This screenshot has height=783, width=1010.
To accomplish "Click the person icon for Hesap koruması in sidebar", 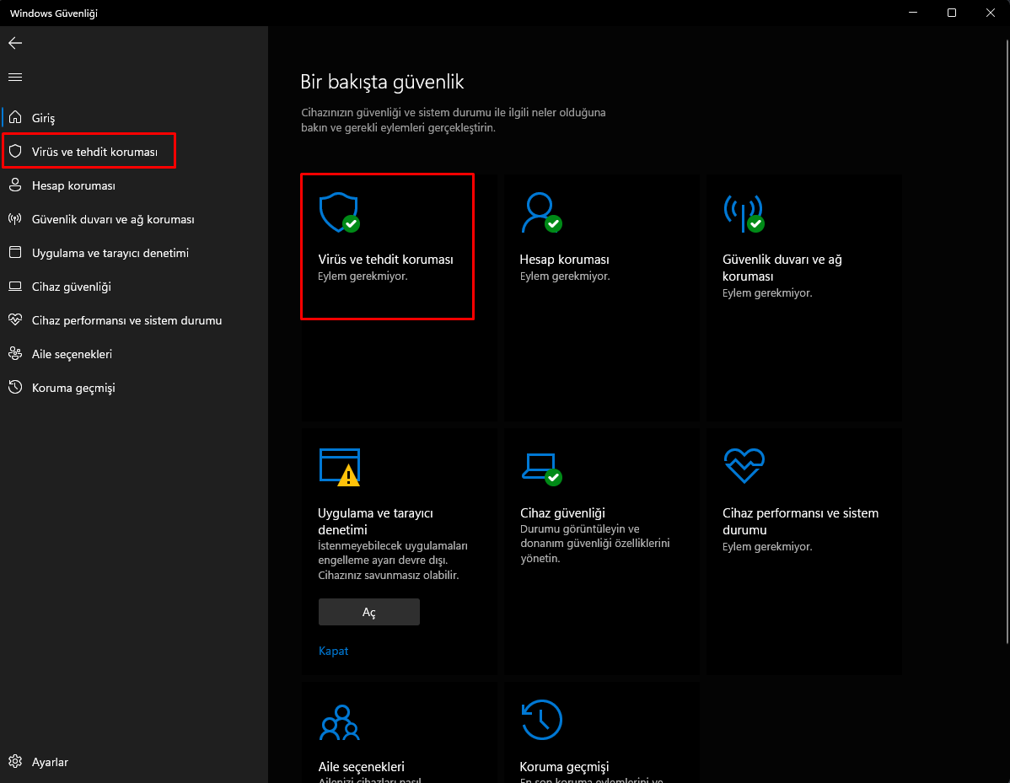I will pyautogui.click(x=15, y=185).
